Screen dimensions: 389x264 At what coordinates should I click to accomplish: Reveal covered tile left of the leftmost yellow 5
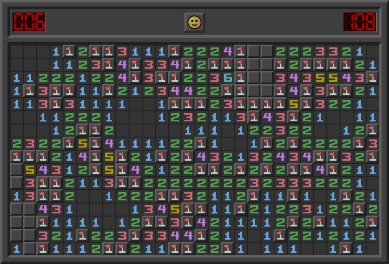click(17, 170)
